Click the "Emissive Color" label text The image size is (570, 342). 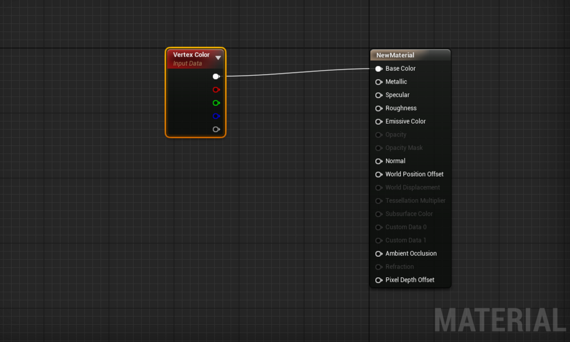point(405,121)
